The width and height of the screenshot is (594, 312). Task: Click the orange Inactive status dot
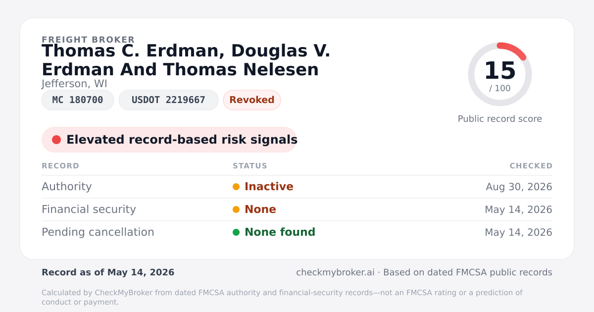(236, 187)
